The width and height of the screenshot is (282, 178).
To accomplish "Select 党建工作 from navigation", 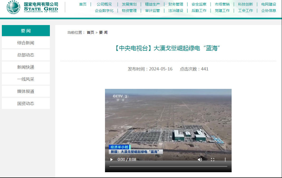I will pos(222,11).
